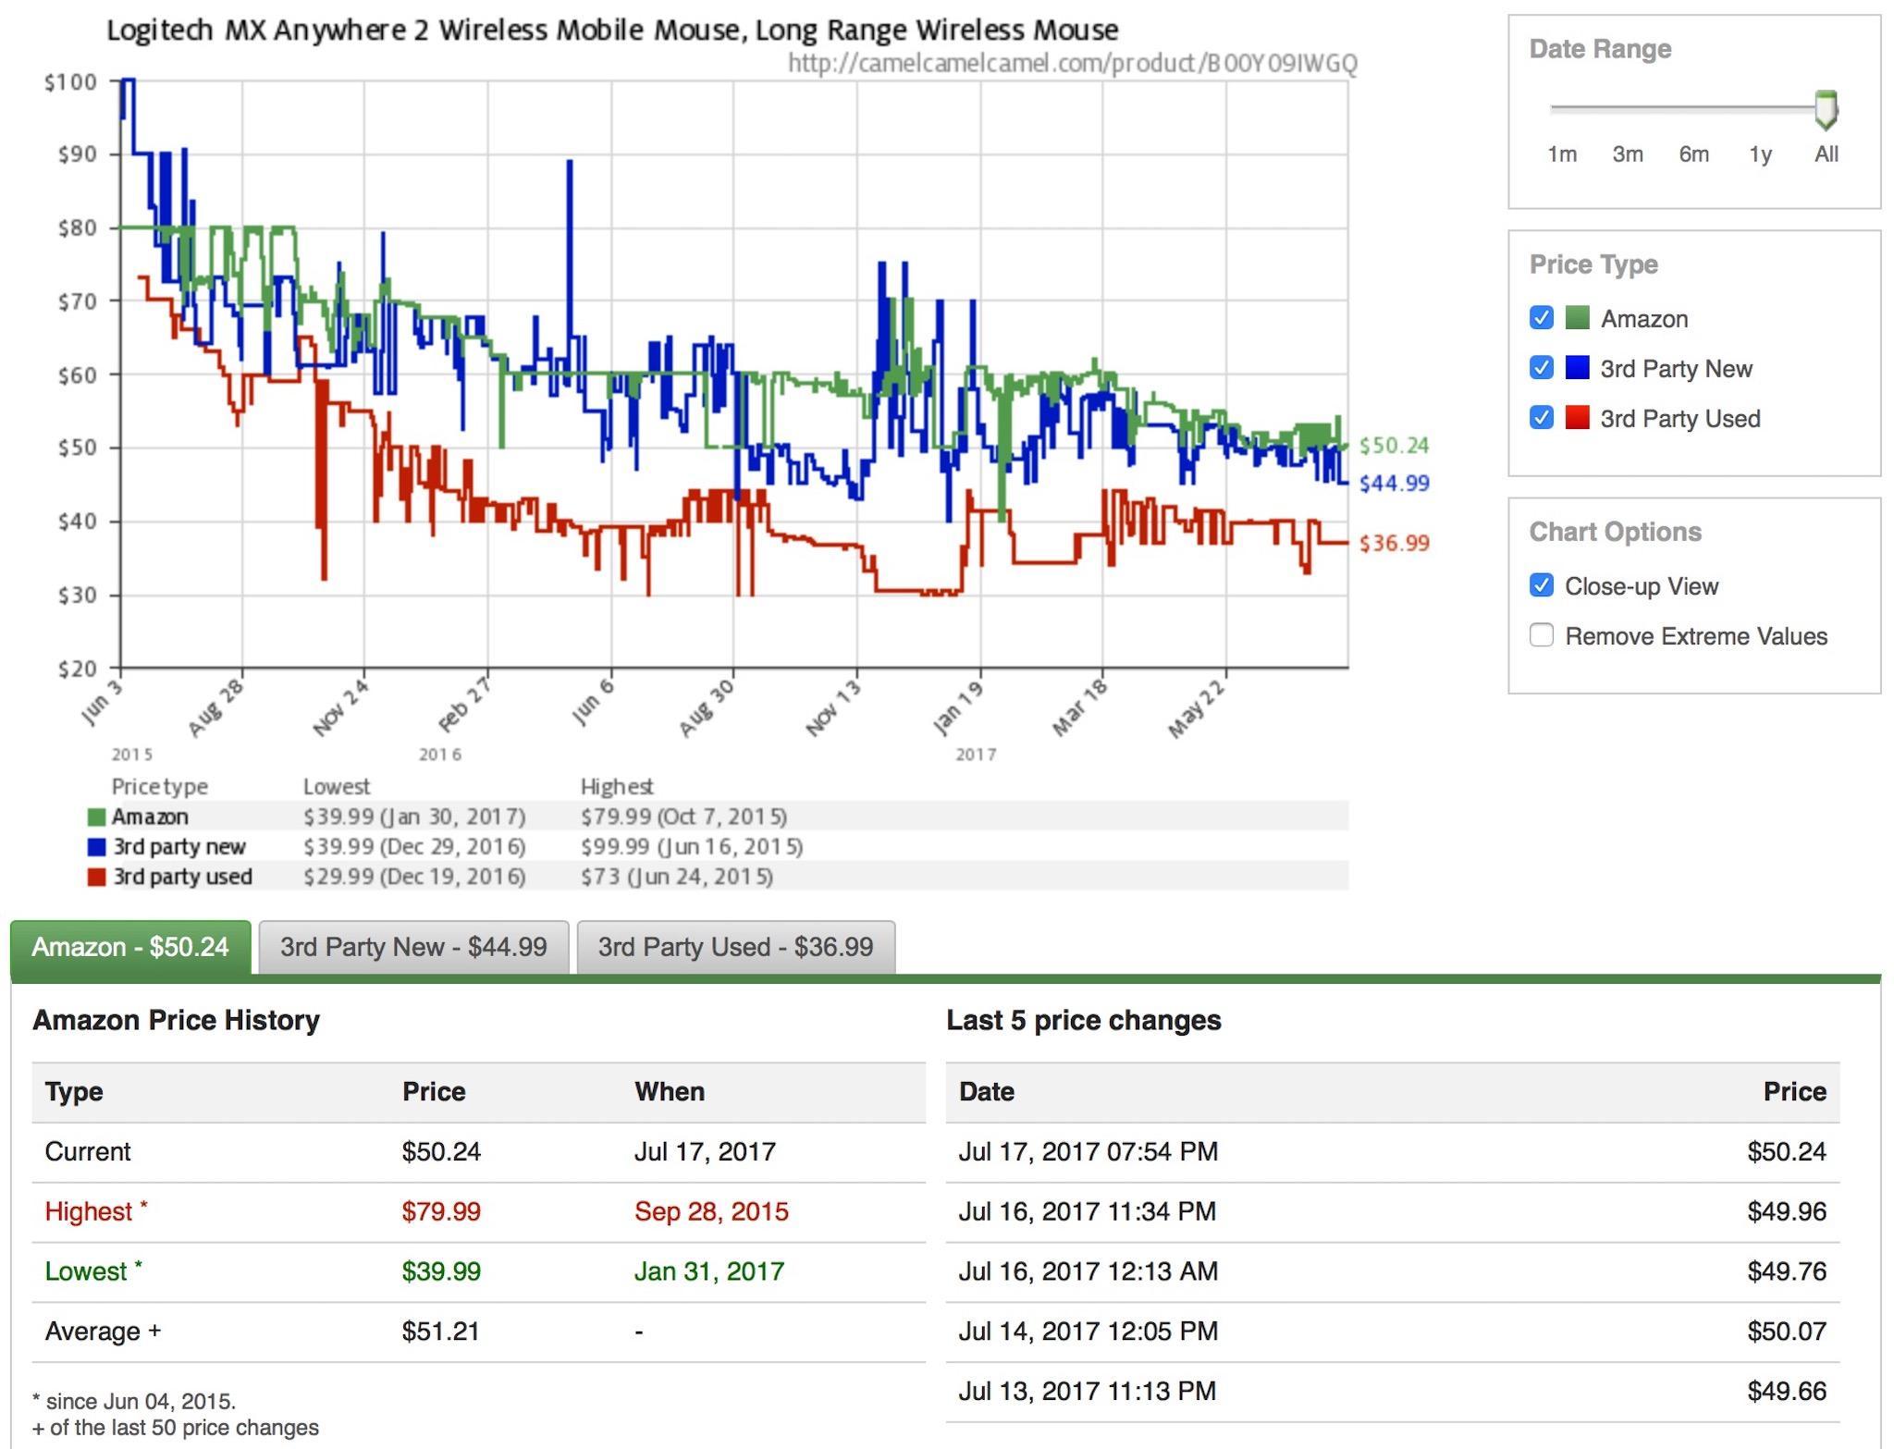
Task: Click the Aug 30 x-axis label
Action: (708, 707)
